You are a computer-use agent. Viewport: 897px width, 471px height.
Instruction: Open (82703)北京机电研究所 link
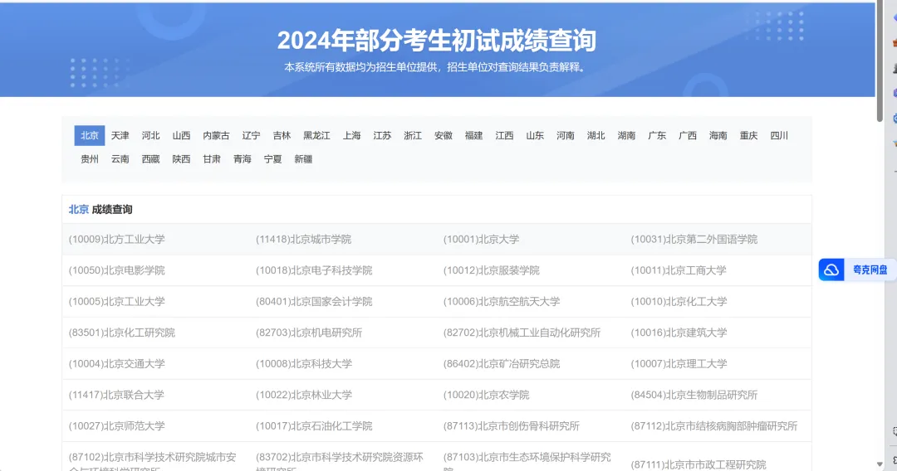coord(309,333)
